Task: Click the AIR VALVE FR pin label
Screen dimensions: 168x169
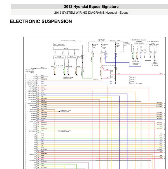Action: pyautogui.click(x=32, y=96)
